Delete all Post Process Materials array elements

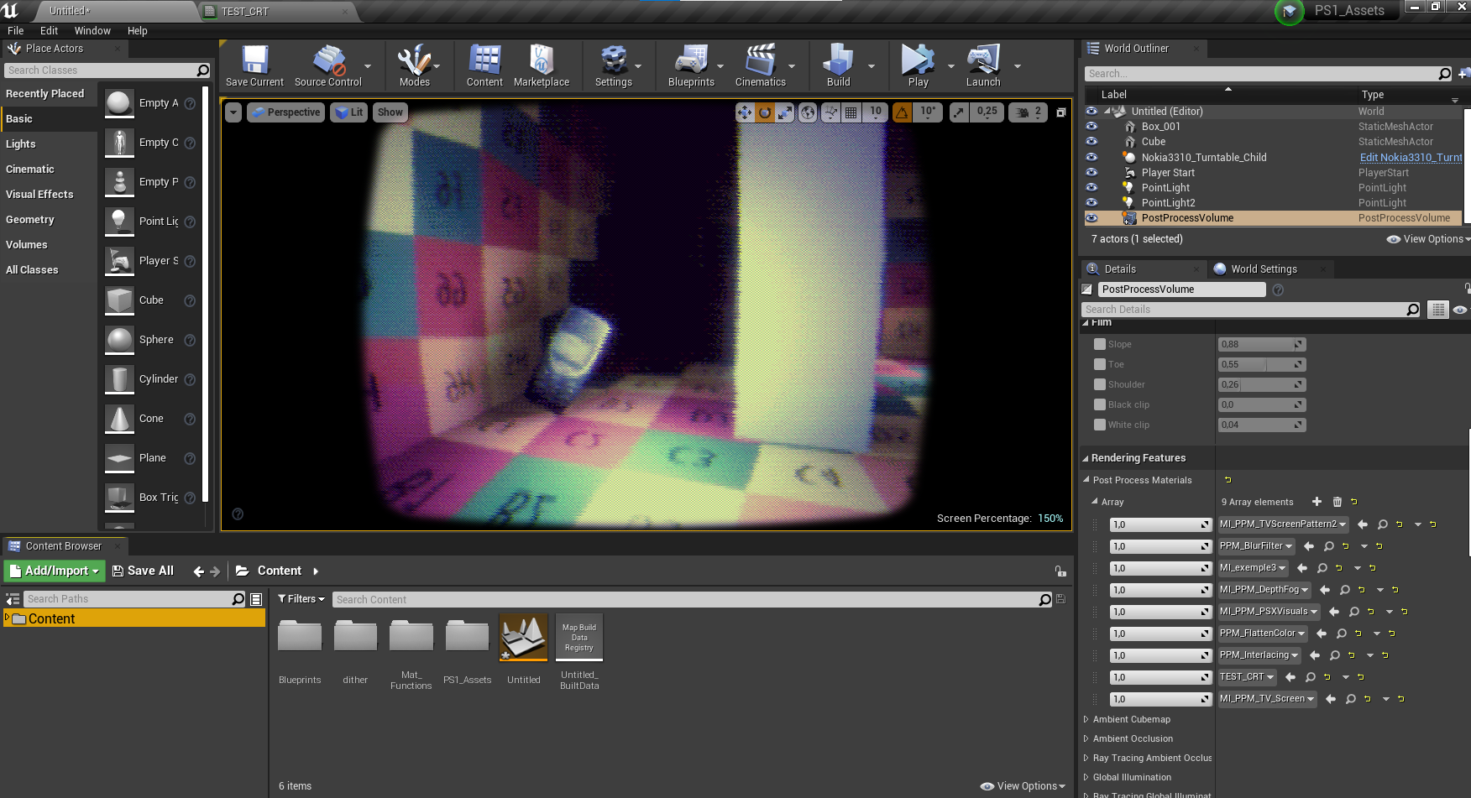tap(1338, 502)
